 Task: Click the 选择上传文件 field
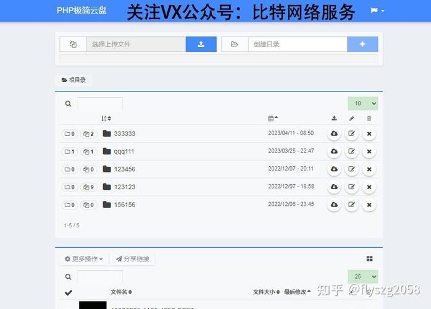136,44
